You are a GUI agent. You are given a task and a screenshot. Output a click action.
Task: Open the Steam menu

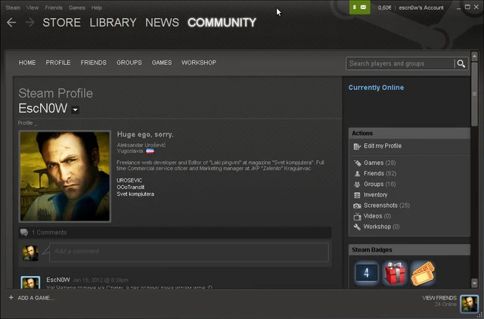point(13,8)
